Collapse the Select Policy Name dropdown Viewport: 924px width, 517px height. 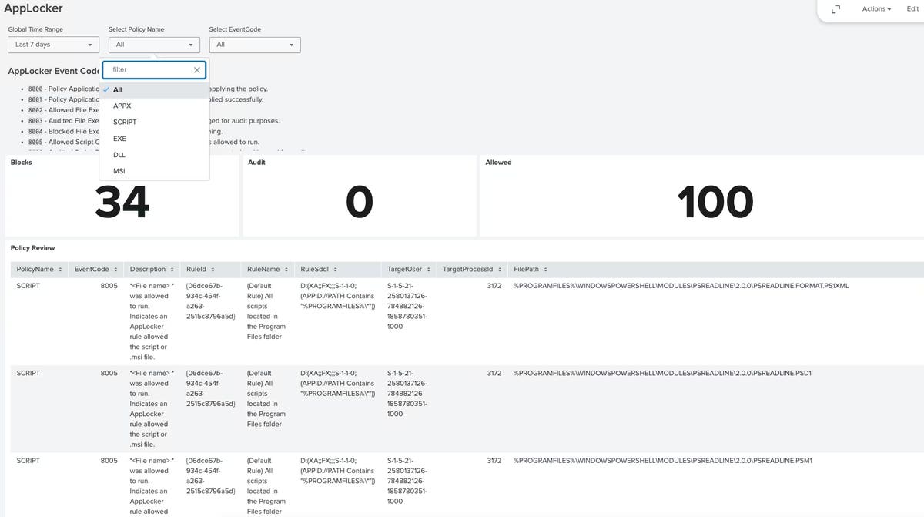[154, 45]
